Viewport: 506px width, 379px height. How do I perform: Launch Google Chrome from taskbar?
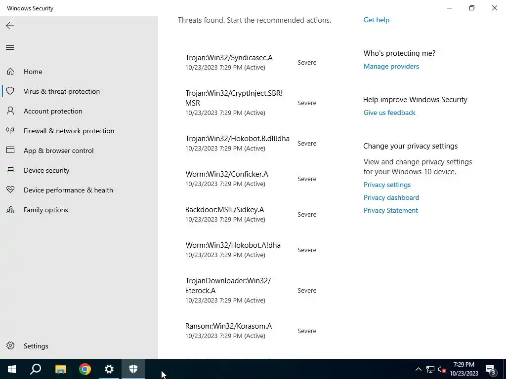tap(85, 369)
